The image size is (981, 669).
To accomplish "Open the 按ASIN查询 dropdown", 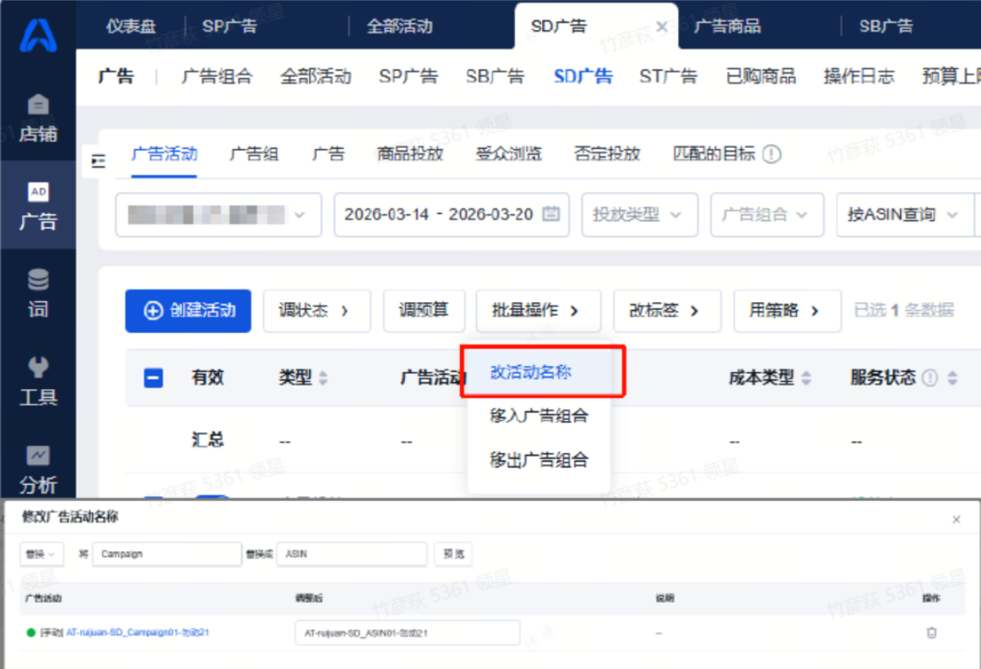I will [x=903, y=214].
